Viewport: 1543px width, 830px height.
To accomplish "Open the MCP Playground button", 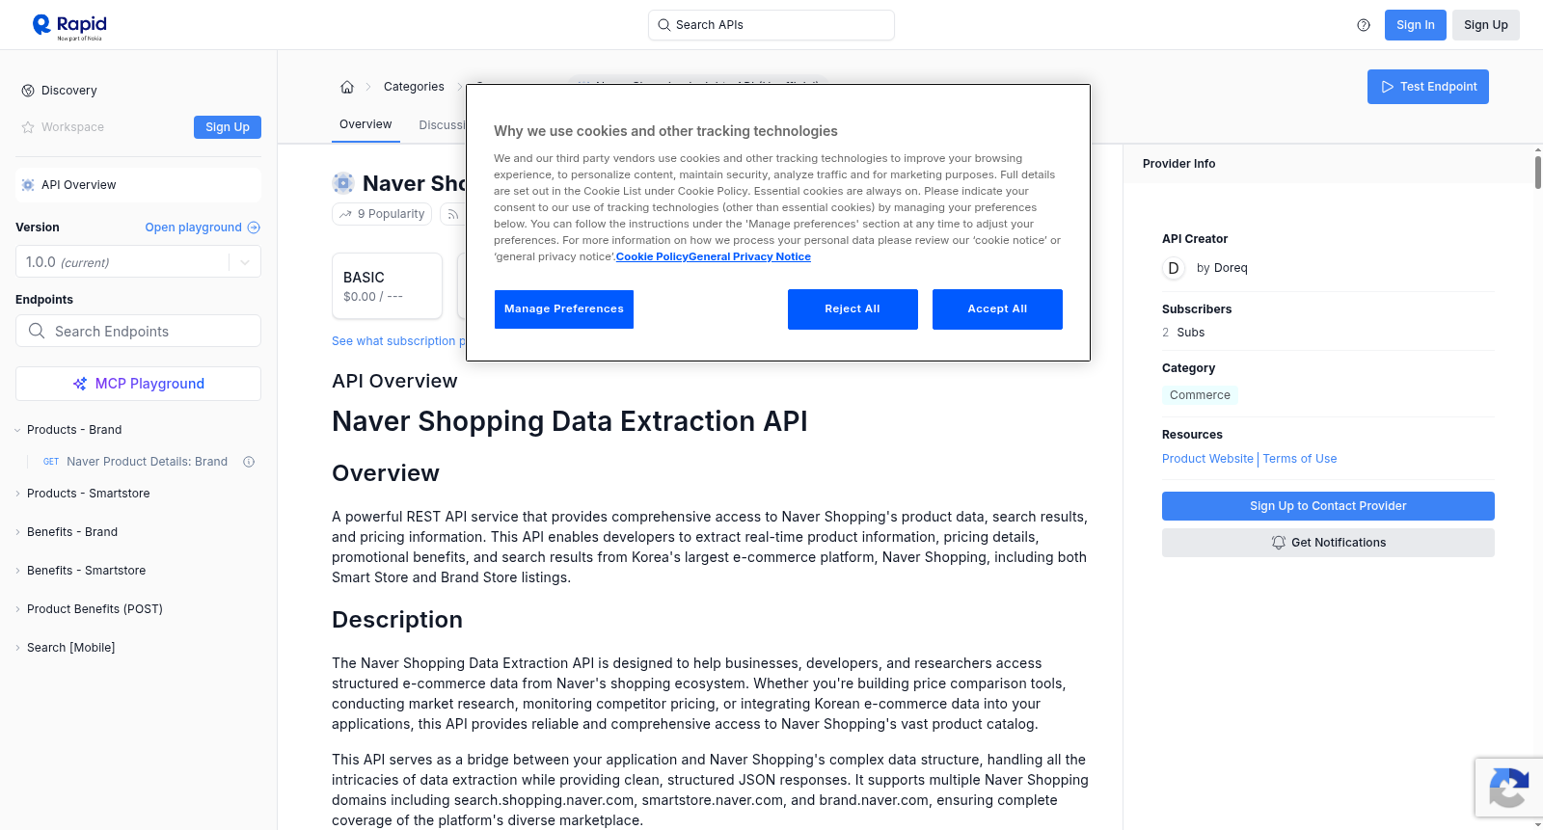I will [138, 384].
